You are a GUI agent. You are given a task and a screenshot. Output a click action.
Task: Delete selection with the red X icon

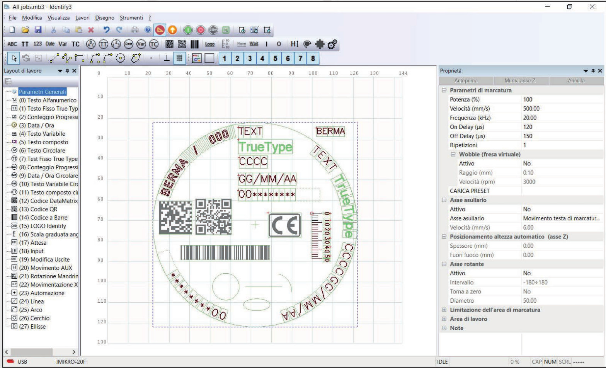[x=91, y=30]
